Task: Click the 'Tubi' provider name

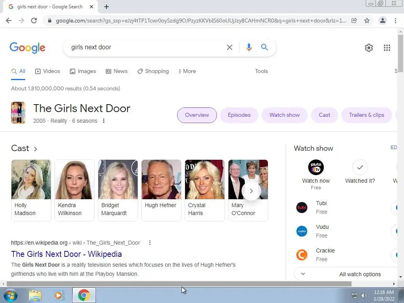Action: click(x=321, y=203)
